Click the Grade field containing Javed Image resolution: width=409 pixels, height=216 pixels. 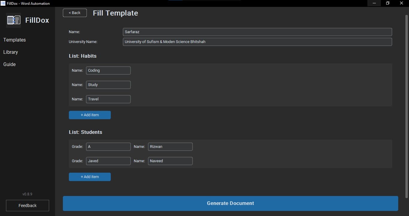108,161
